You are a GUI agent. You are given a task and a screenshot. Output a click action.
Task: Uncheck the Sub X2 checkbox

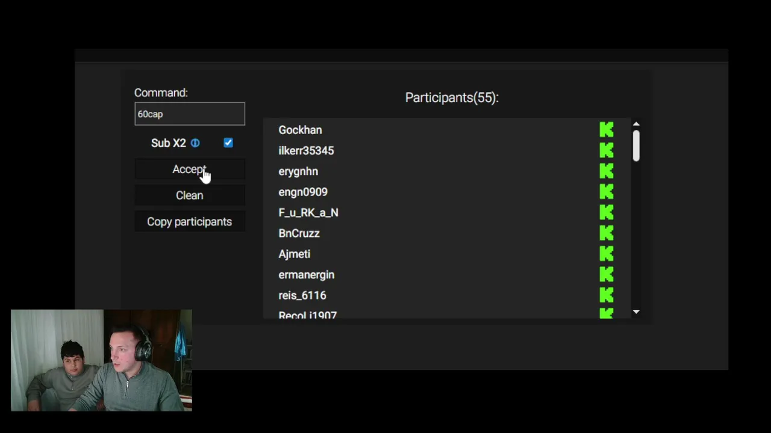[228, 143]
